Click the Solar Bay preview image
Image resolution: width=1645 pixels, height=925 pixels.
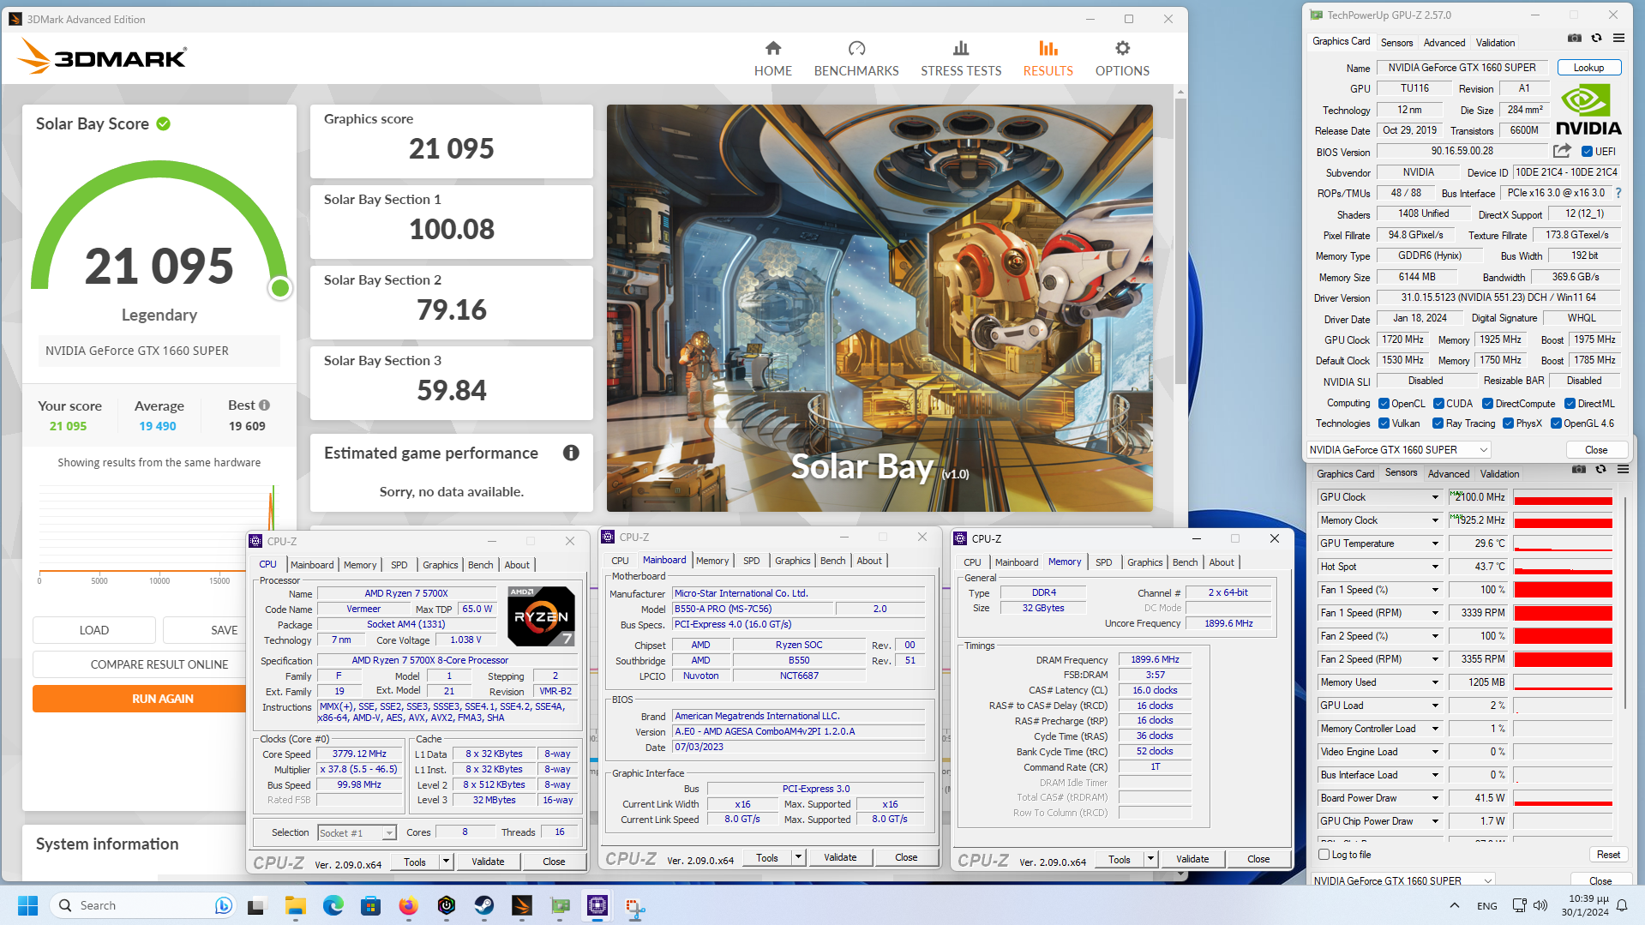880,309
